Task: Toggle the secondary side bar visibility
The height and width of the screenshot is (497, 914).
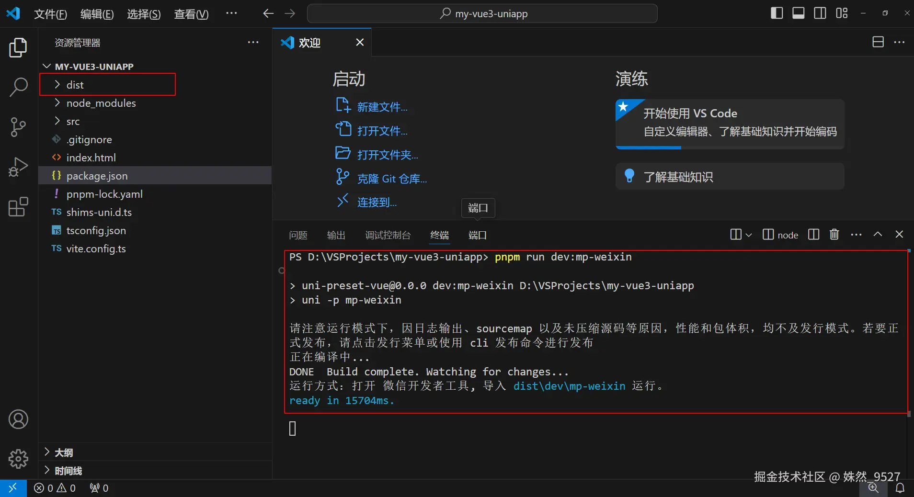Action: pyautogui.click(x=820, y=13)
